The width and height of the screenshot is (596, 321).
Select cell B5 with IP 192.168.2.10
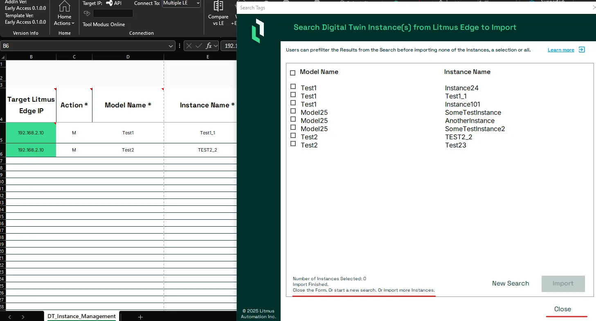[31, 133]
